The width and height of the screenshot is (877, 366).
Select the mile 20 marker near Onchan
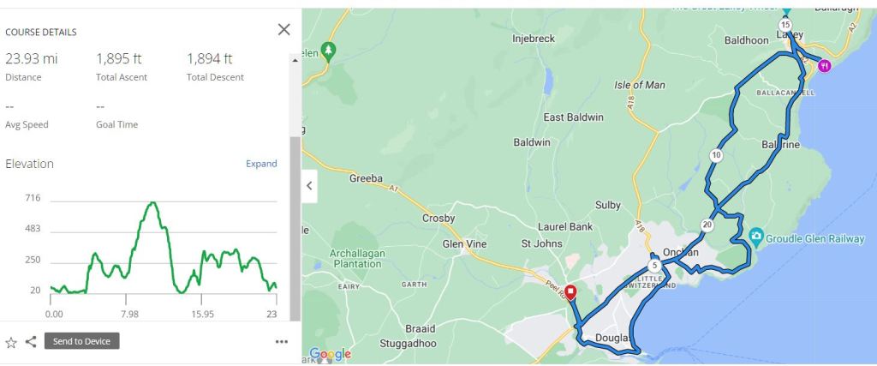(x=707, y=225)
